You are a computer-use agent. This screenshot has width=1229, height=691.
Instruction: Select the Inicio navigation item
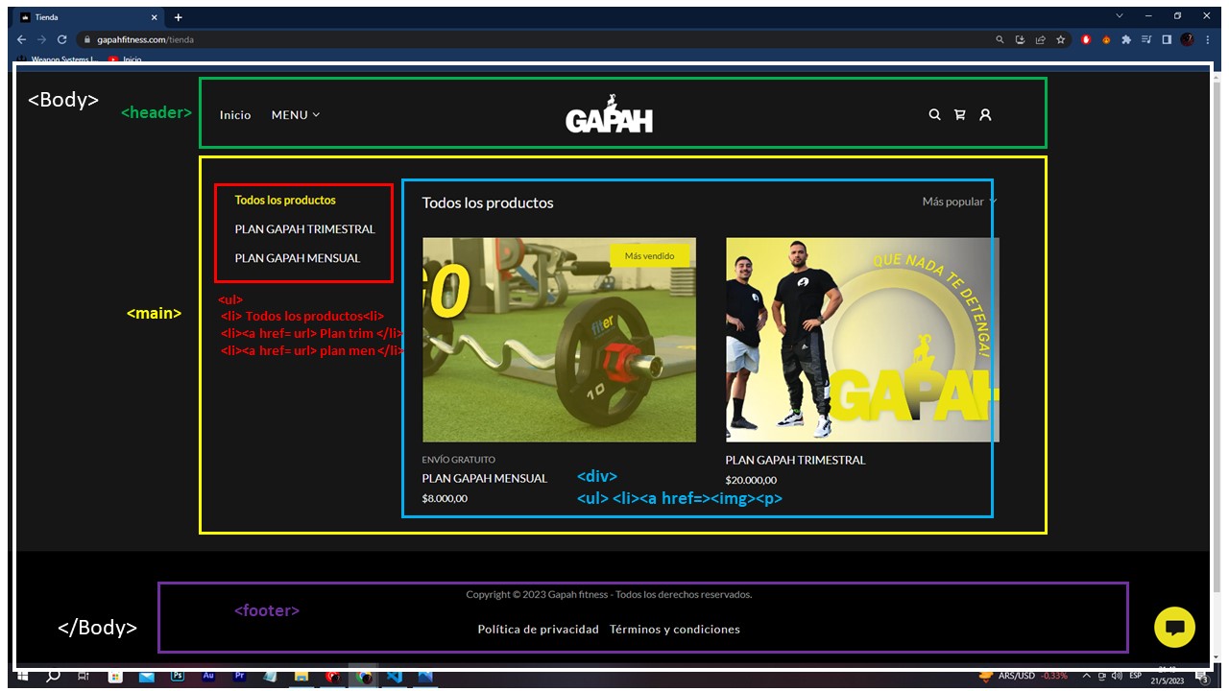click(x=235, y=115)
